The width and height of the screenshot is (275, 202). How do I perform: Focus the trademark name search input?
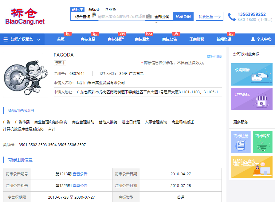coord(122,17)
